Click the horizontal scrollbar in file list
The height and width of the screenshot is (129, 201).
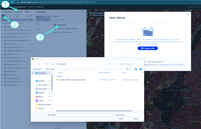pos(94,111)
